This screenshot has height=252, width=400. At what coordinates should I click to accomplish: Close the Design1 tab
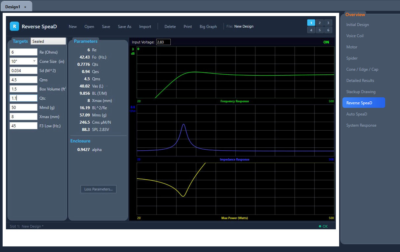pyautogui.click(x=25, y=7)
